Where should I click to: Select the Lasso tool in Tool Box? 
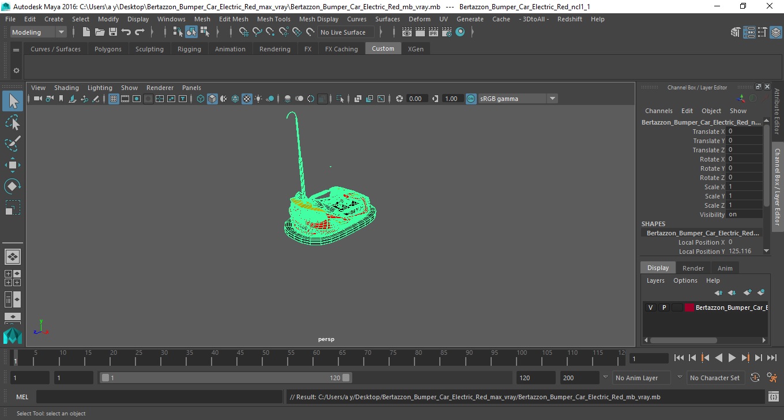[x=13, y=123]
